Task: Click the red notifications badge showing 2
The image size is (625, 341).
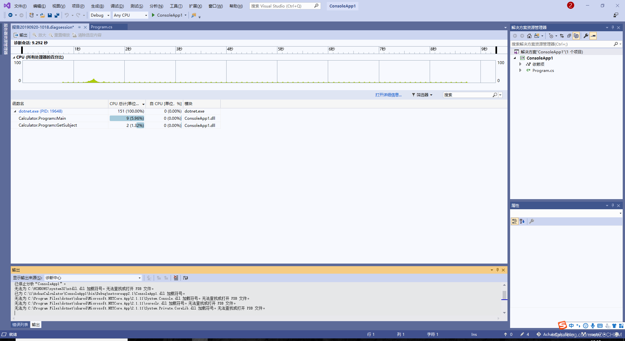Action: (x=571, y=5)
